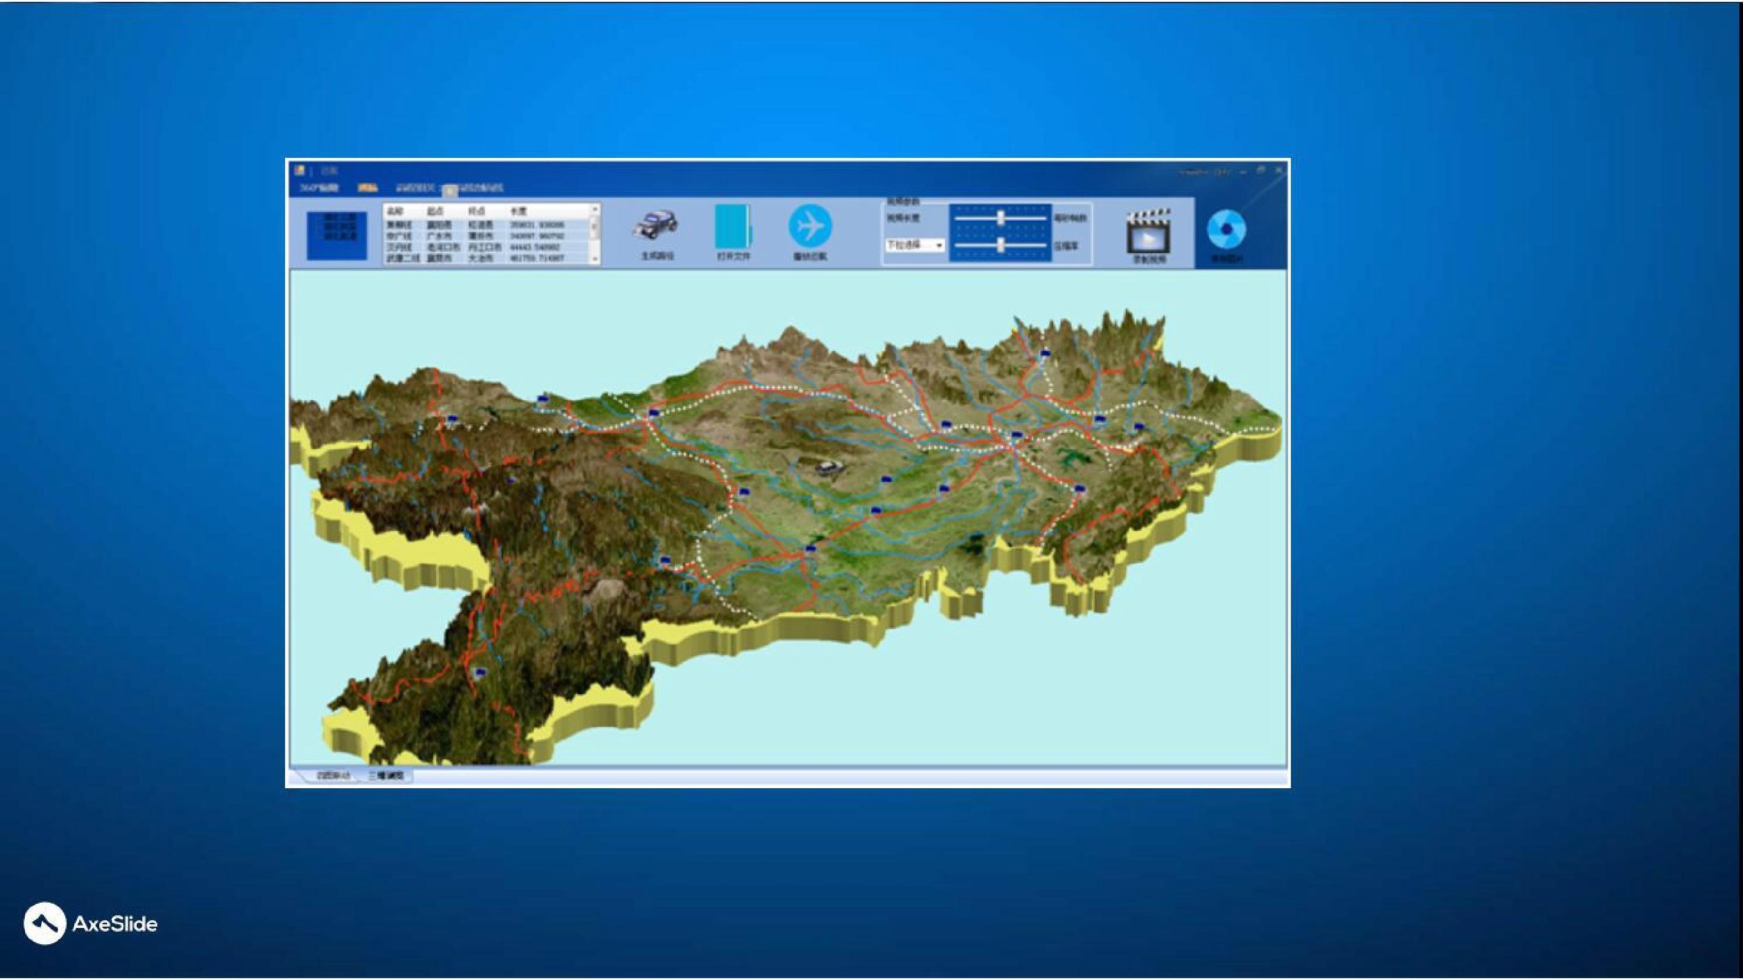
Task: Click the app icon in the title bar
Action: point(300,171)
